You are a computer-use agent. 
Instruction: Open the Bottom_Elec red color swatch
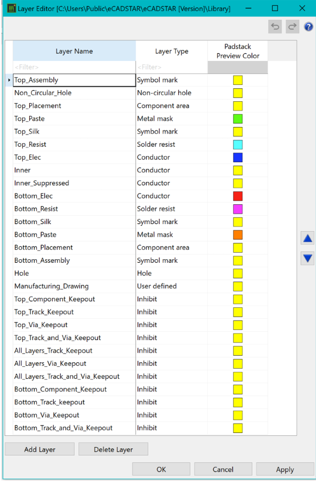coord(238,196)
